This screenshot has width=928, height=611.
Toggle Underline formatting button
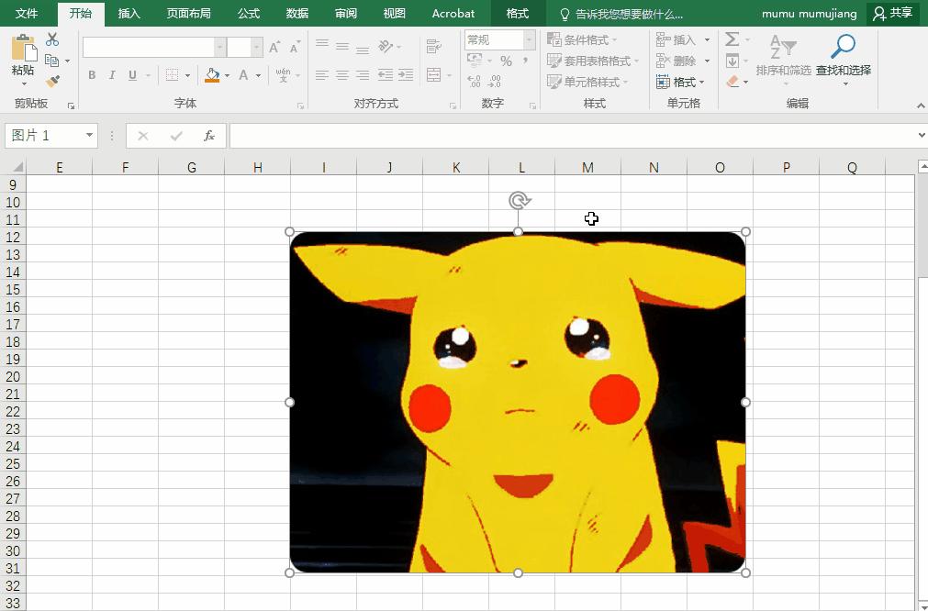(x=132, y=75)
